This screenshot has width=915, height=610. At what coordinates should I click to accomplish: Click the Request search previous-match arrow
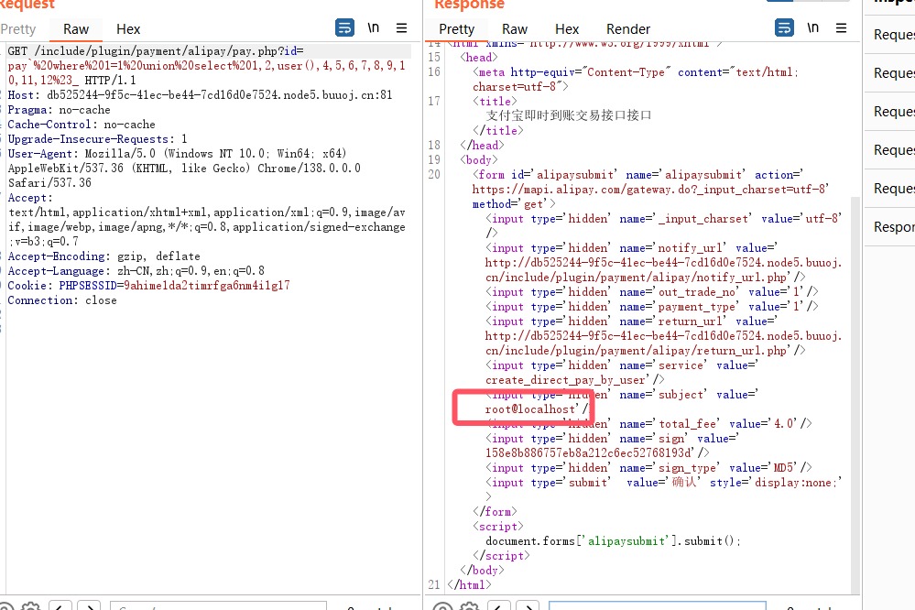coord(60,606)
